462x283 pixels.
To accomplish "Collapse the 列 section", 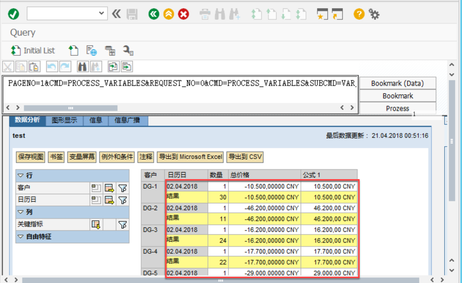I will (21, 212).
